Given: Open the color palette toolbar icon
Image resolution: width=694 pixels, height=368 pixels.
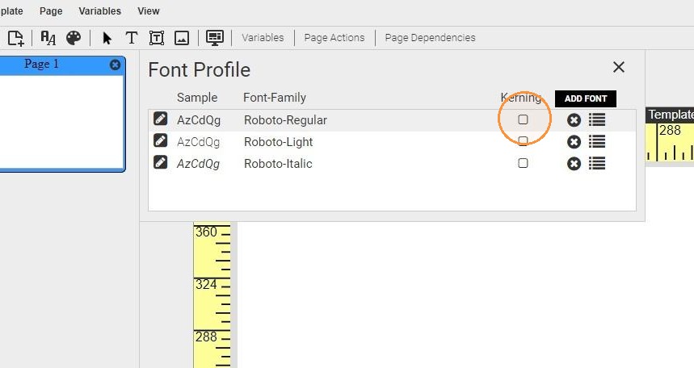Looking at the screenshot, I should [74, 38].
